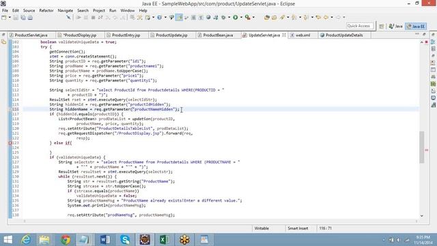This screenshot has width=437, height=246.
Task: Click 'Smart Insert' in status bar
Action: 298,228
